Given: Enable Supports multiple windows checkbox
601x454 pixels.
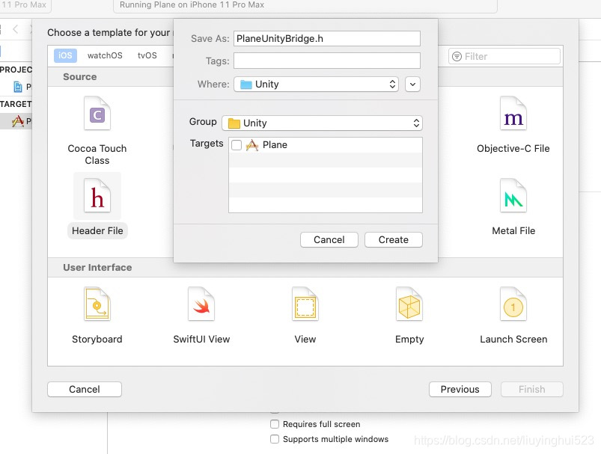Looking at the screenshot, I should [275, 439].
